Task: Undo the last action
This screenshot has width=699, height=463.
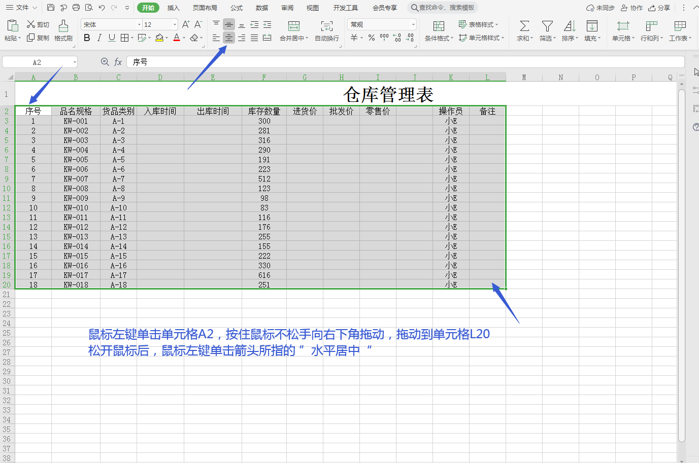Action: coord(102,8)
